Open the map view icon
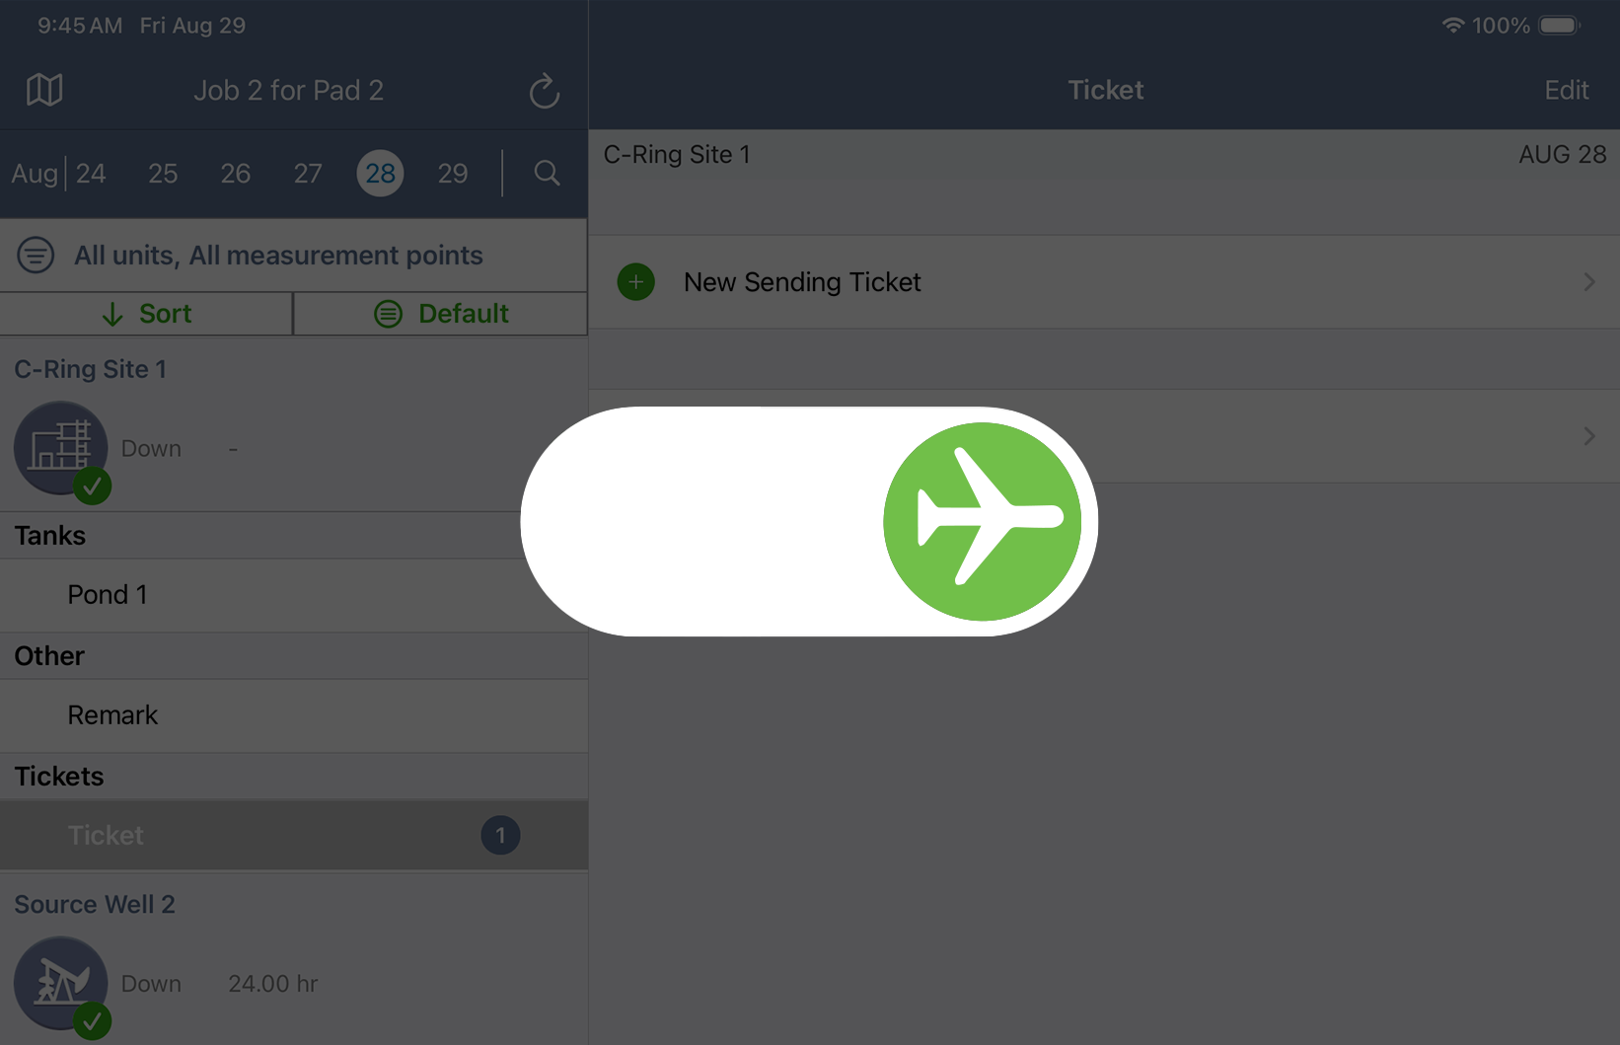 click(x=44, y=90)
